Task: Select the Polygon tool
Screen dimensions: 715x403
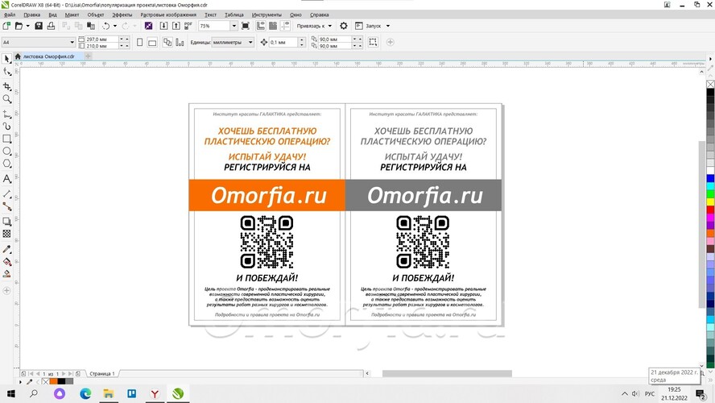Action: (x=6, y=164)
